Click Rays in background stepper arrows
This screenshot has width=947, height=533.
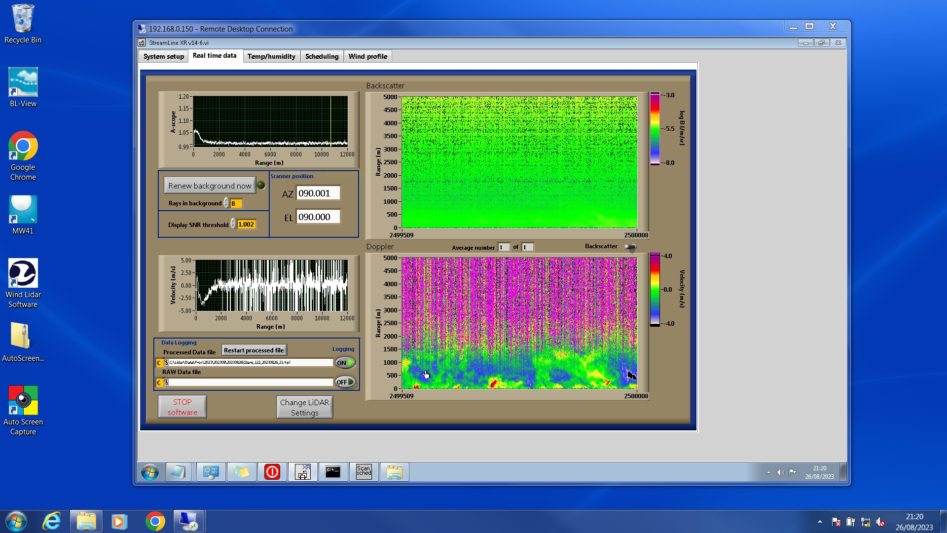pos(226,203)
